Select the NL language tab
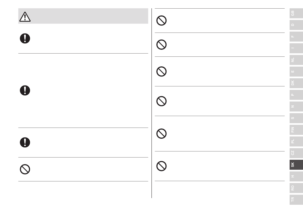Image resolution: width=303 pixels, height=213 pixels. 296,60
